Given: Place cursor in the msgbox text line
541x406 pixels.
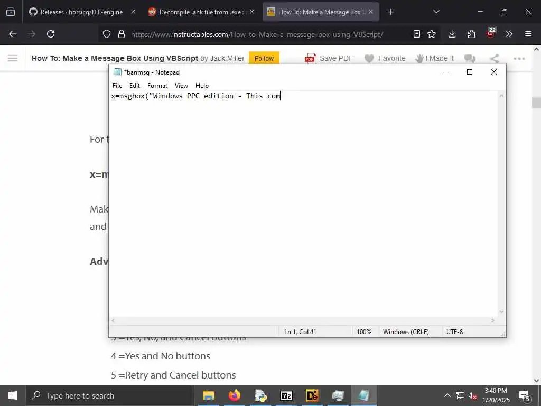Looking at the screenshot, I should (195, 96).
